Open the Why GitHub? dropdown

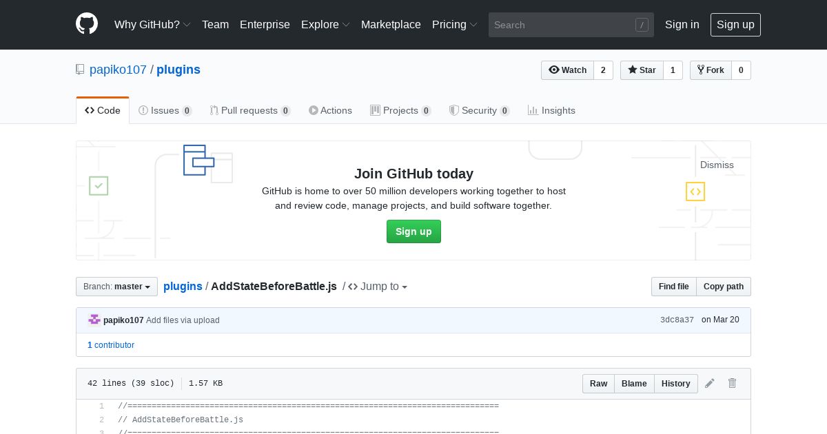(152, 24)
